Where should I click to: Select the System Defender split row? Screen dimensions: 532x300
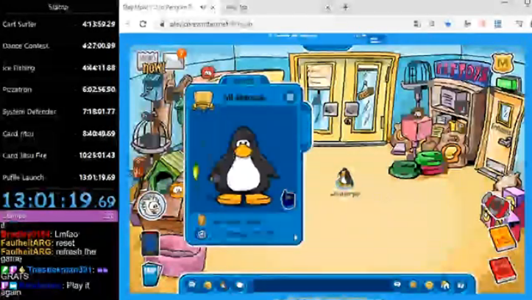coord(59,112)
